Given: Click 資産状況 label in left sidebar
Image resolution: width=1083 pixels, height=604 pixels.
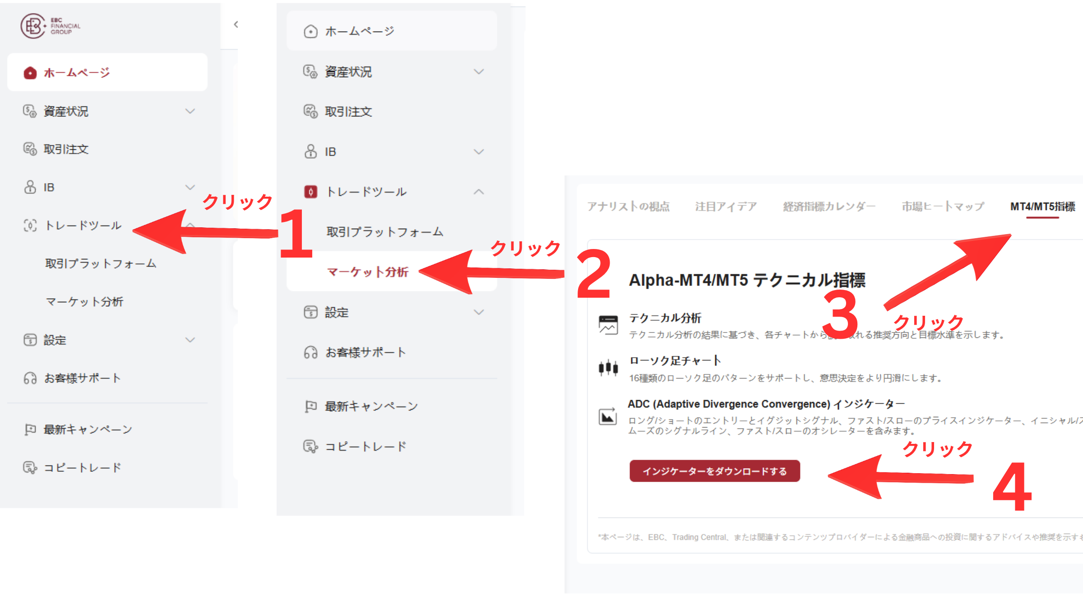Looking at the screenshot, I should pos(66,111).
